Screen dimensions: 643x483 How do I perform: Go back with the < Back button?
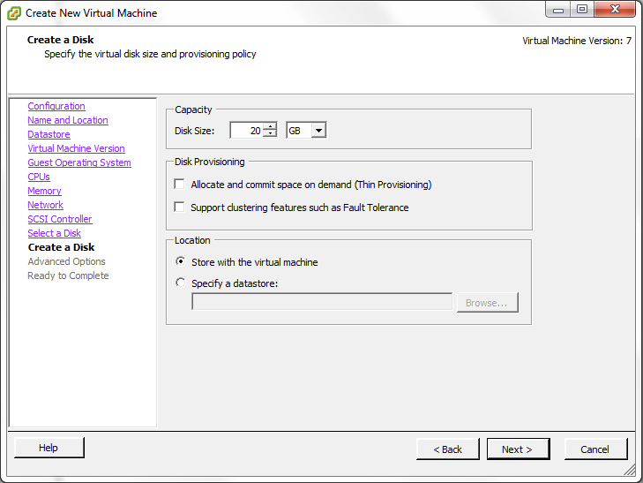[447, 449]
